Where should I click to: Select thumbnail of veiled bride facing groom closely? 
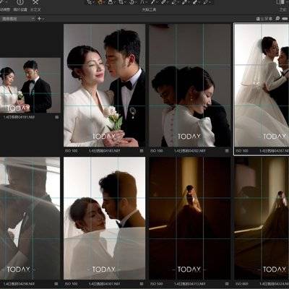click(104, 218)
